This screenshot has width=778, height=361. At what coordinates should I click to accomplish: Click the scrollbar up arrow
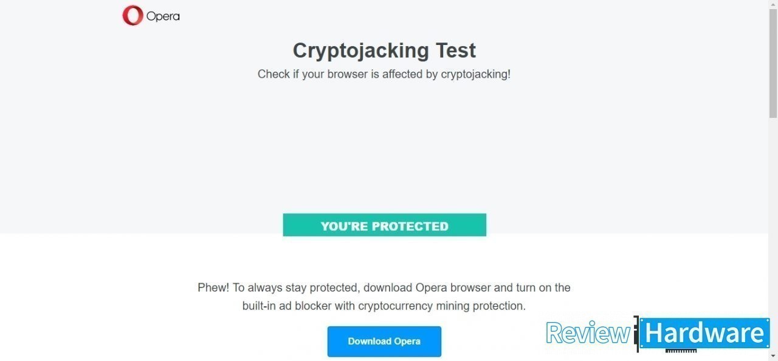(773, 5)
